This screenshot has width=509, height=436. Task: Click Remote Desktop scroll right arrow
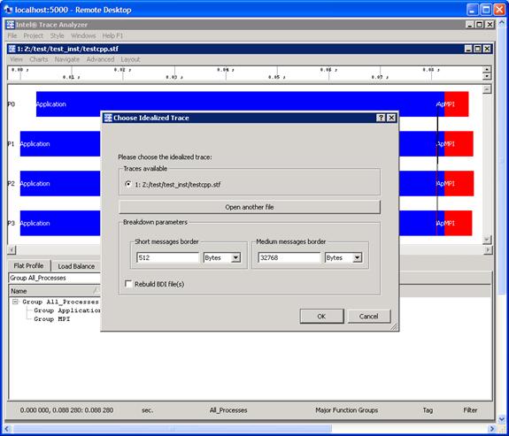[492, 429]
